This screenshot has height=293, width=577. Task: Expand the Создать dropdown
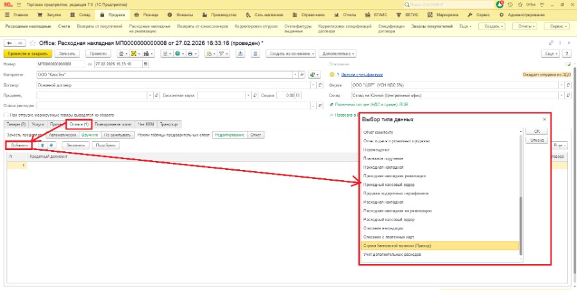click(492, 26)
